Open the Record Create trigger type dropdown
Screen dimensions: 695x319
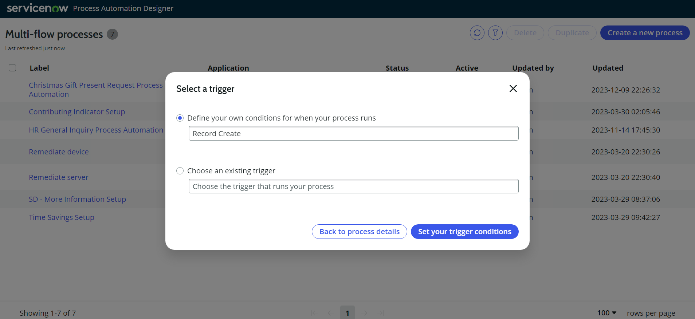click(353, 133)
